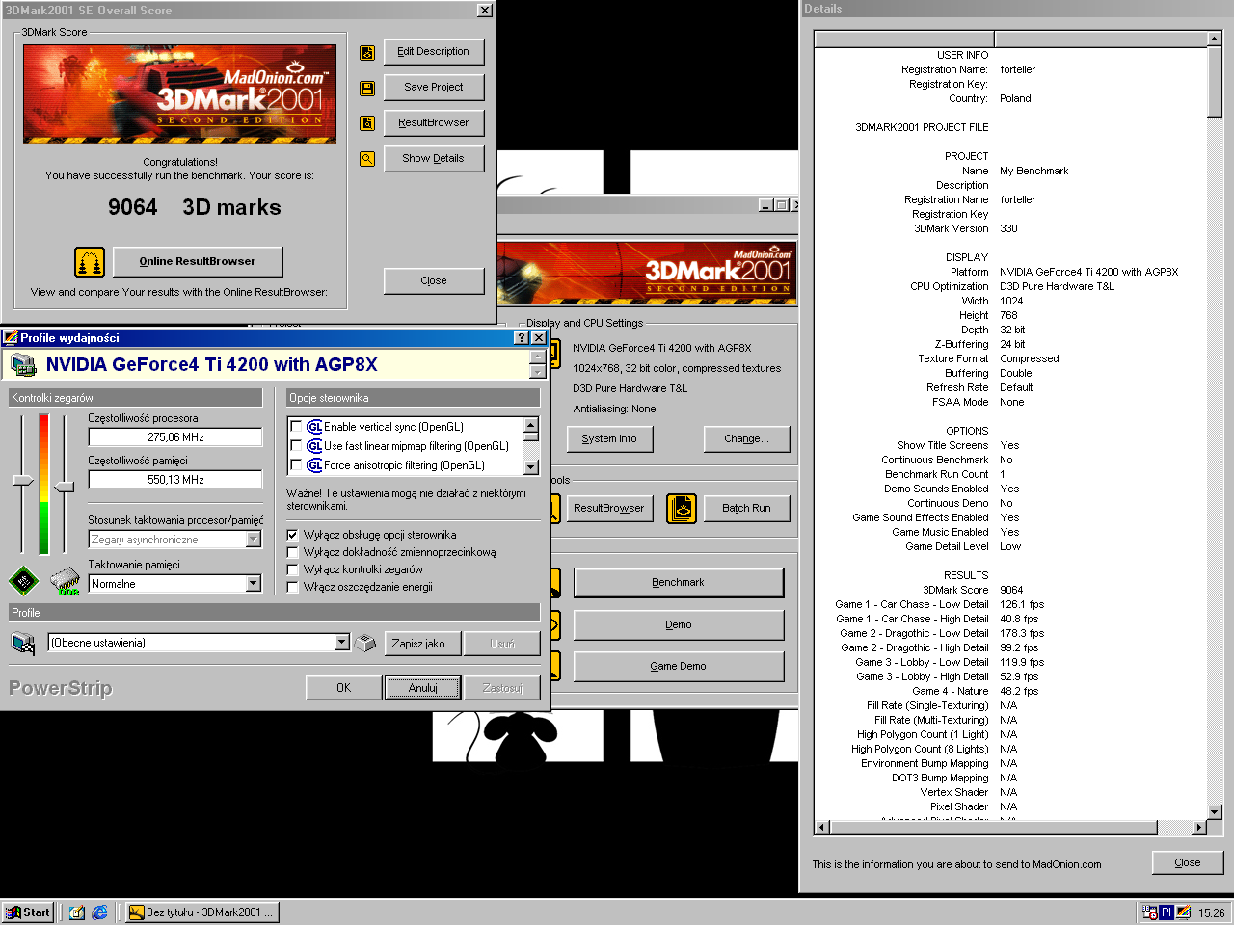1234x925 pixels.
Task: Click the Change... display settings button
Action: click(747, 439)
